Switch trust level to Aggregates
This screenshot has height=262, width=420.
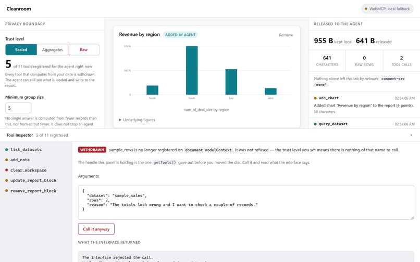click(53, 50)
